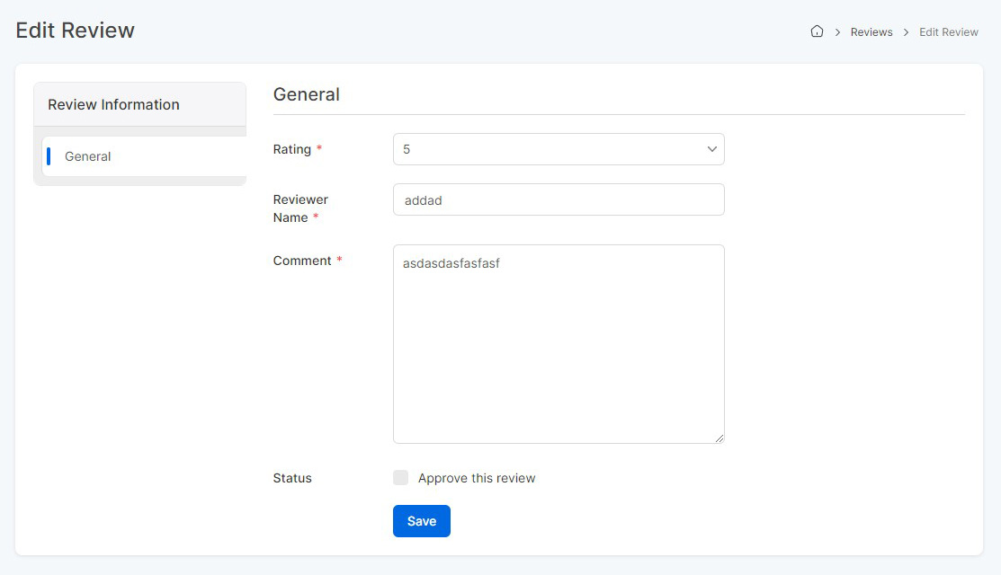Tick the Approve this review checkbox
Image resolution: width=1001 pixels, height=575 pixels.
(401, 478)
